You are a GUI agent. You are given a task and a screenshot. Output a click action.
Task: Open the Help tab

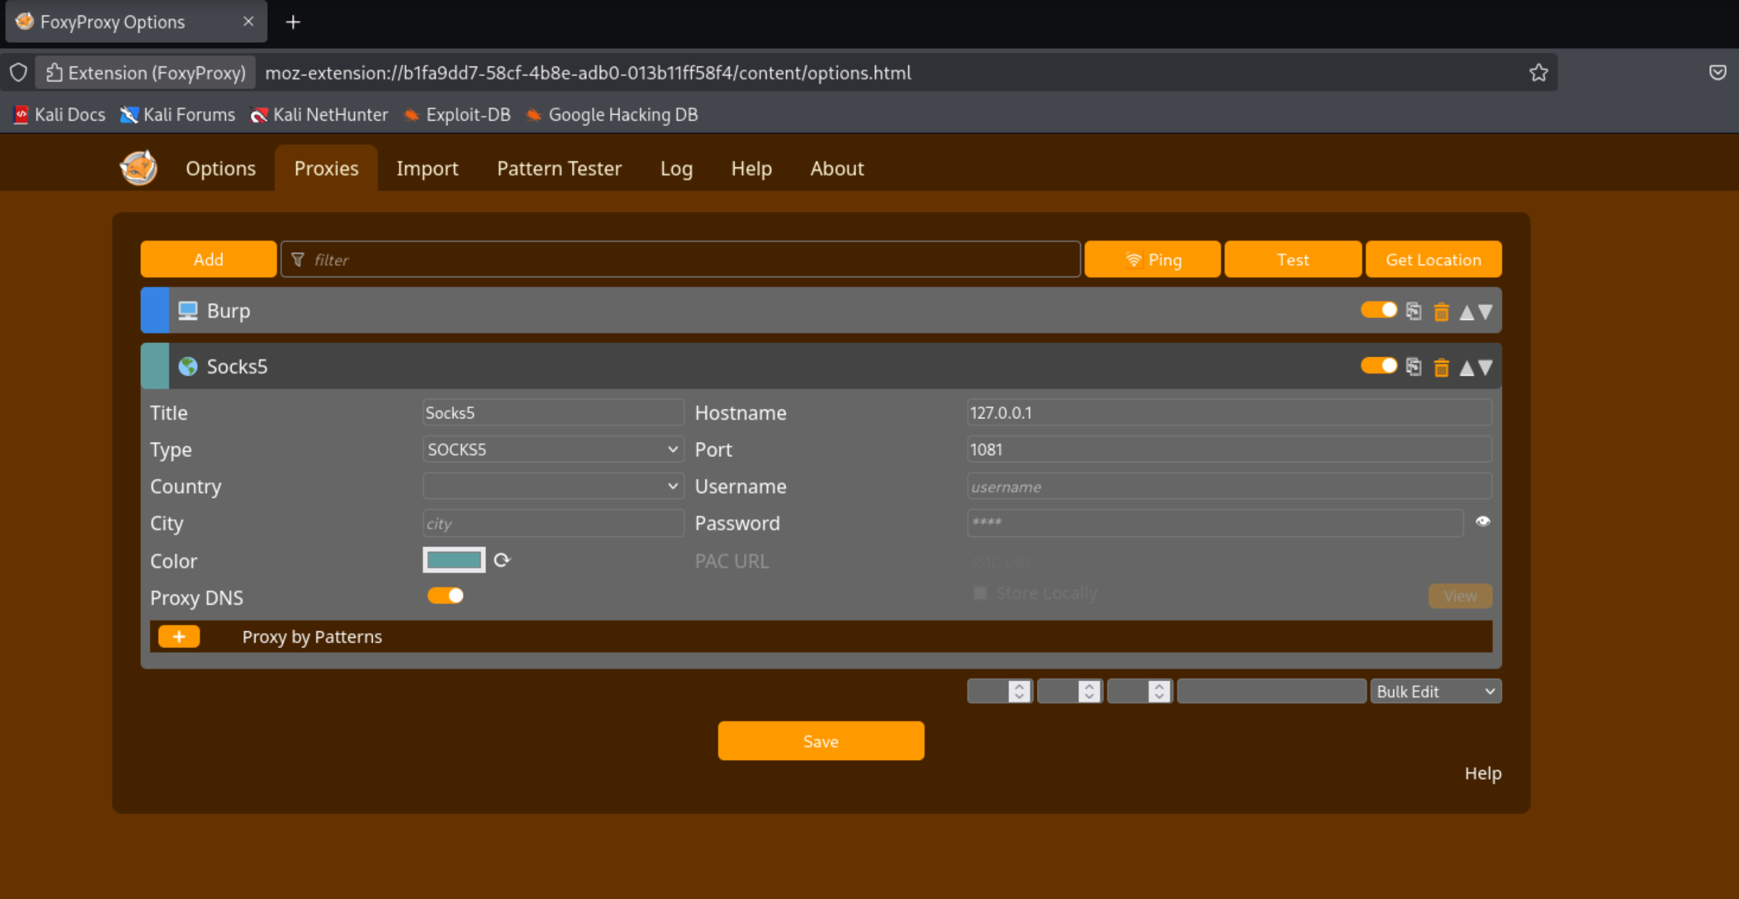pyautogui.click(x=751, y=168)
